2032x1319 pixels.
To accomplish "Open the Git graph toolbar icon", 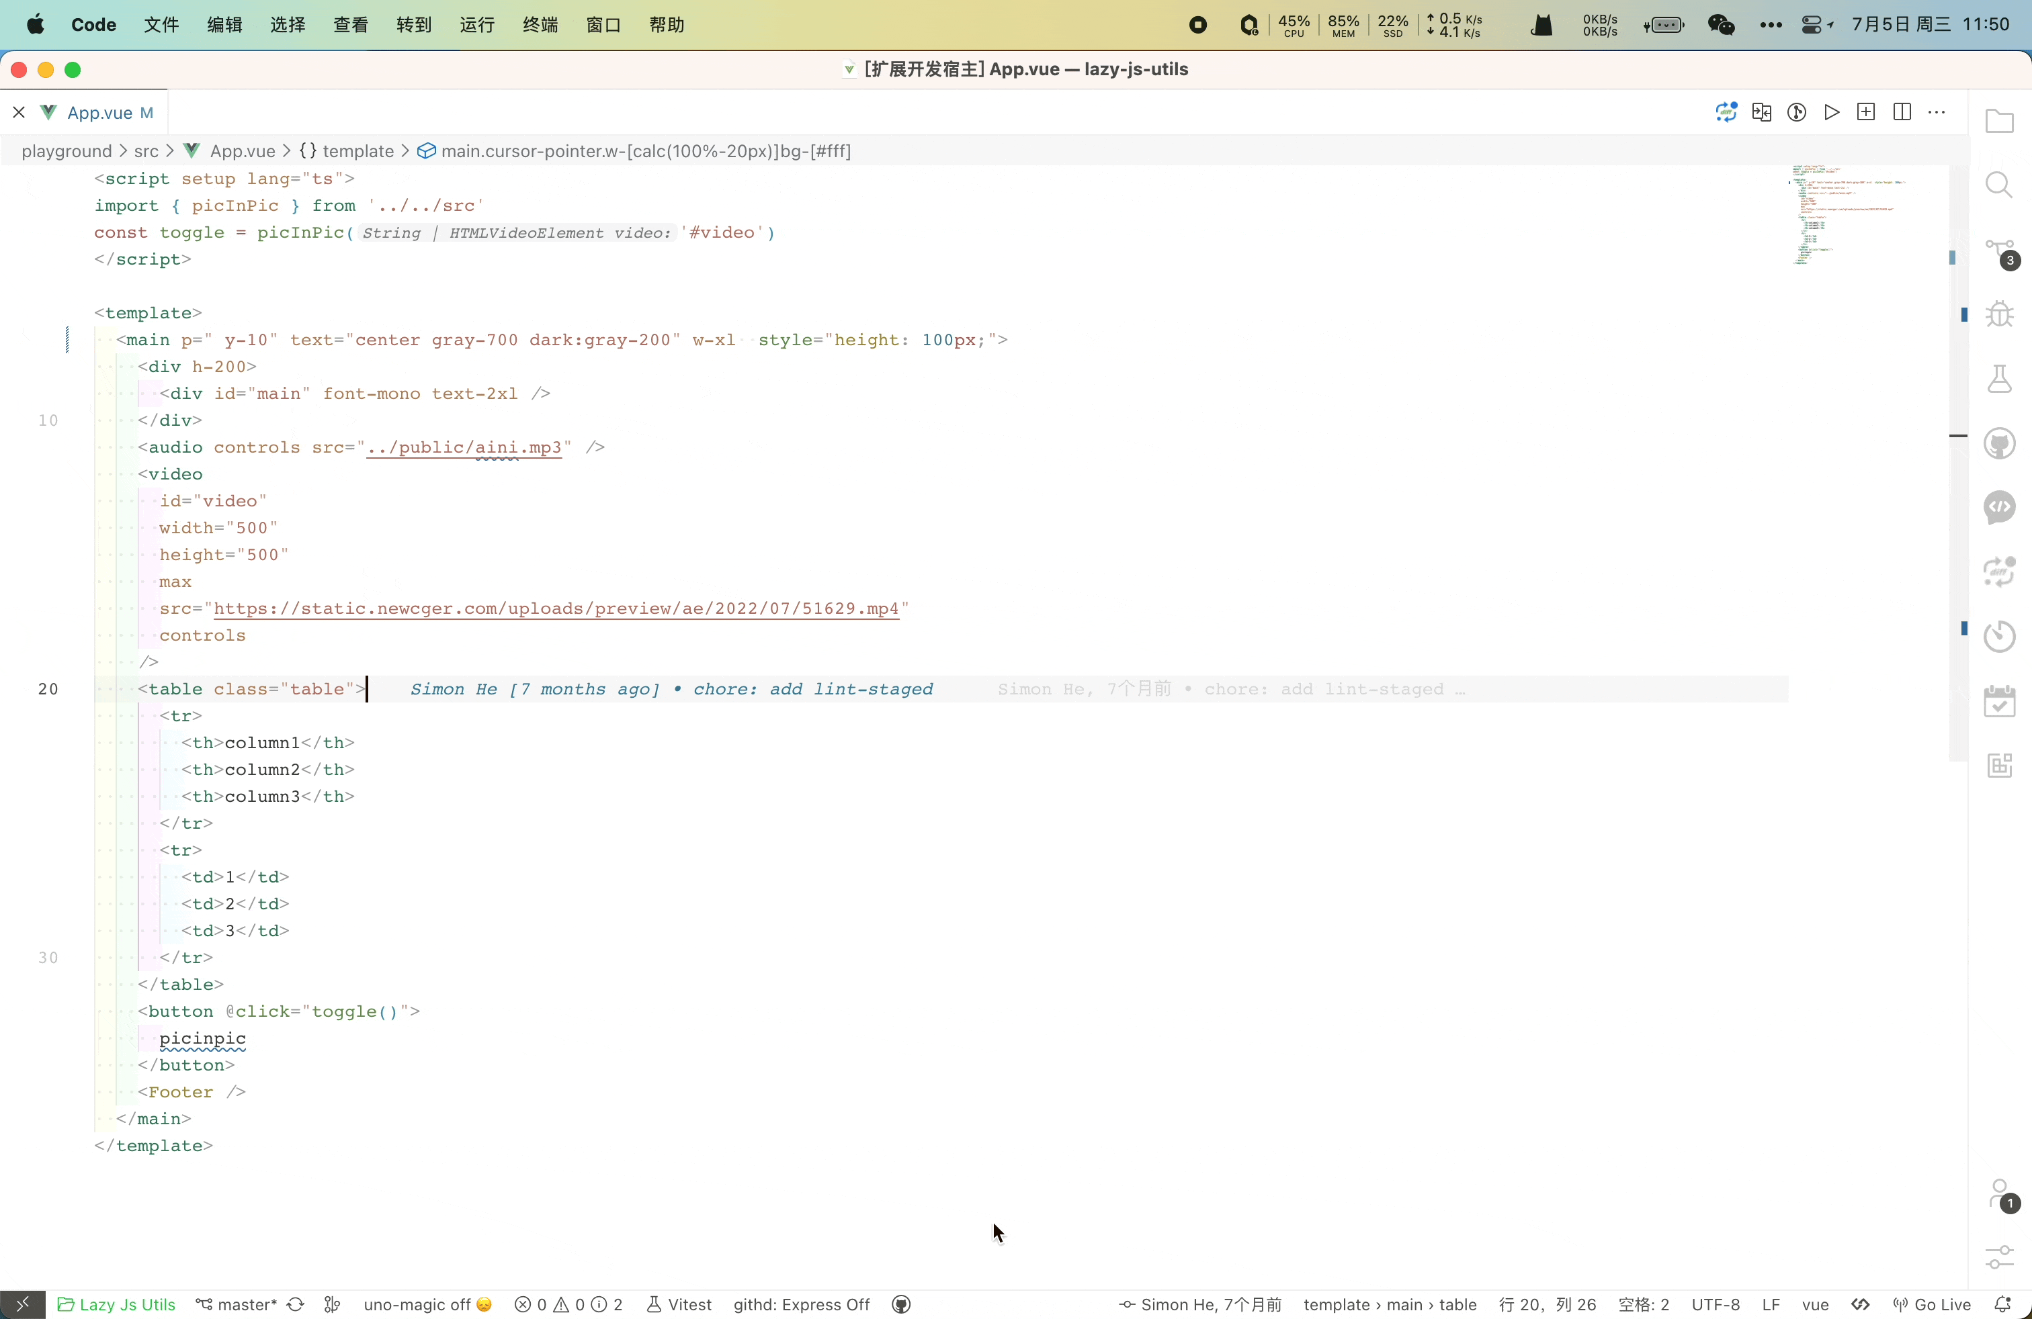I will tap(1795, 111).
